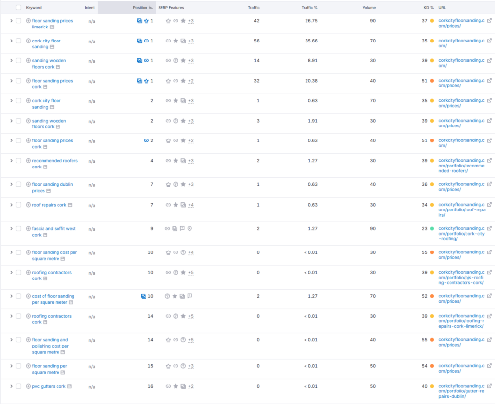Click crown icon in 'floor sanding prices limerick' position
The width and height of the screenshot is (495, 404).
point(146,21)
